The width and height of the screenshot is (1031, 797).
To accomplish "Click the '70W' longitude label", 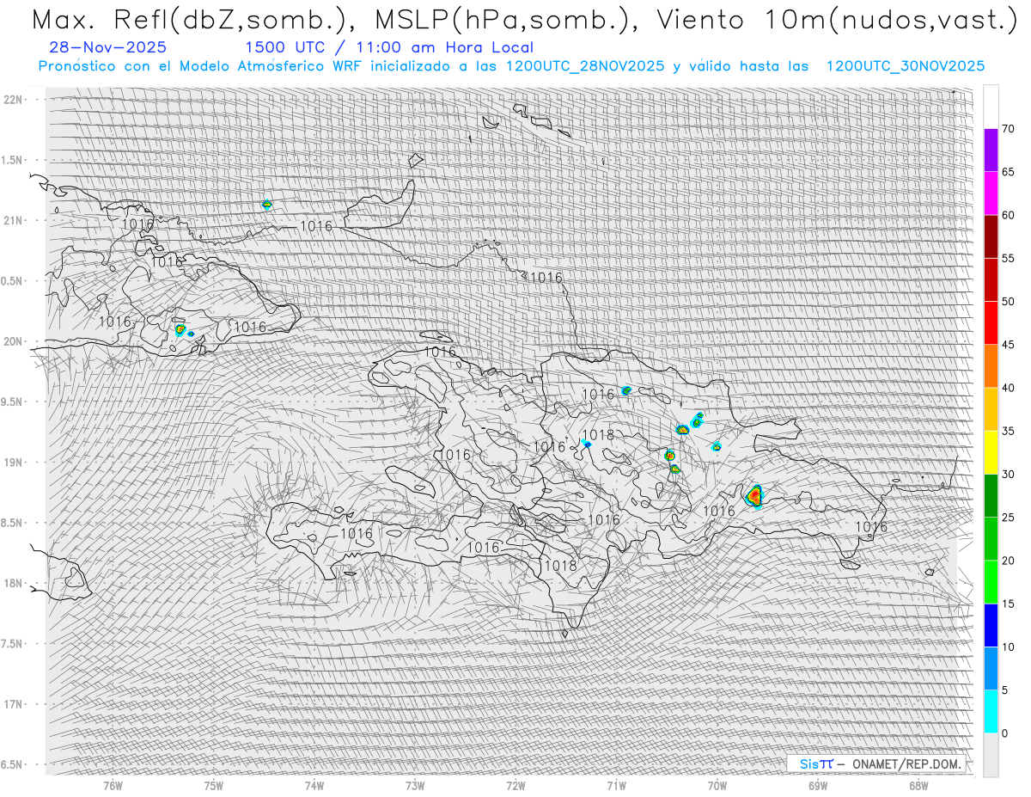I will click(x=717, y=785).
